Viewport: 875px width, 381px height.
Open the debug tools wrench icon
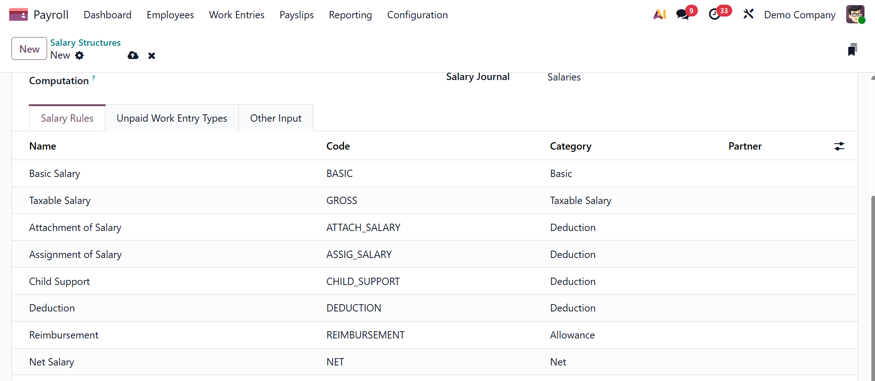click(748, 15)
